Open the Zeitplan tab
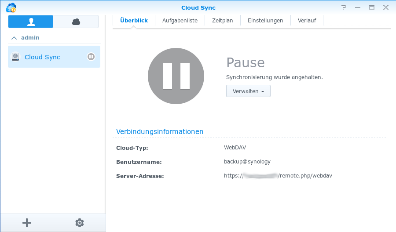 [x=223, y=20]
